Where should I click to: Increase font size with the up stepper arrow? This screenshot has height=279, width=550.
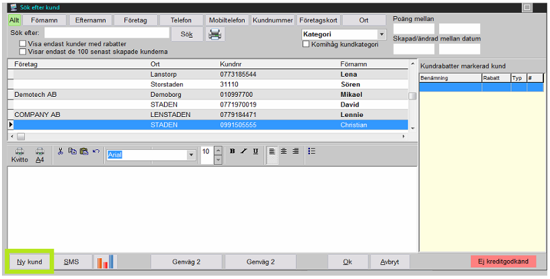click(218, 151)
